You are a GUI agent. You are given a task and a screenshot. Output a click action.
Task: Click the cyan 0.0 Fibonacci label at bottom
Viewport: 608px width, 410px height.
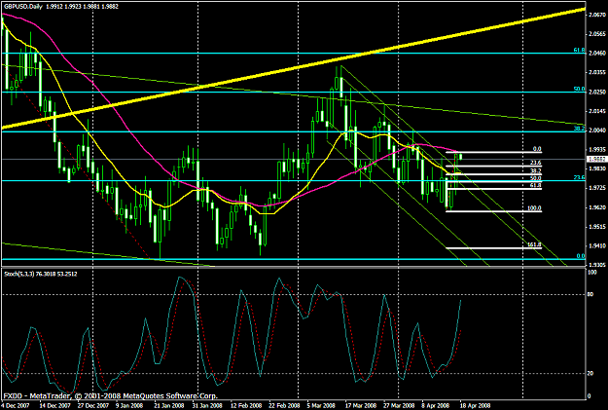[x=581, y=256]
